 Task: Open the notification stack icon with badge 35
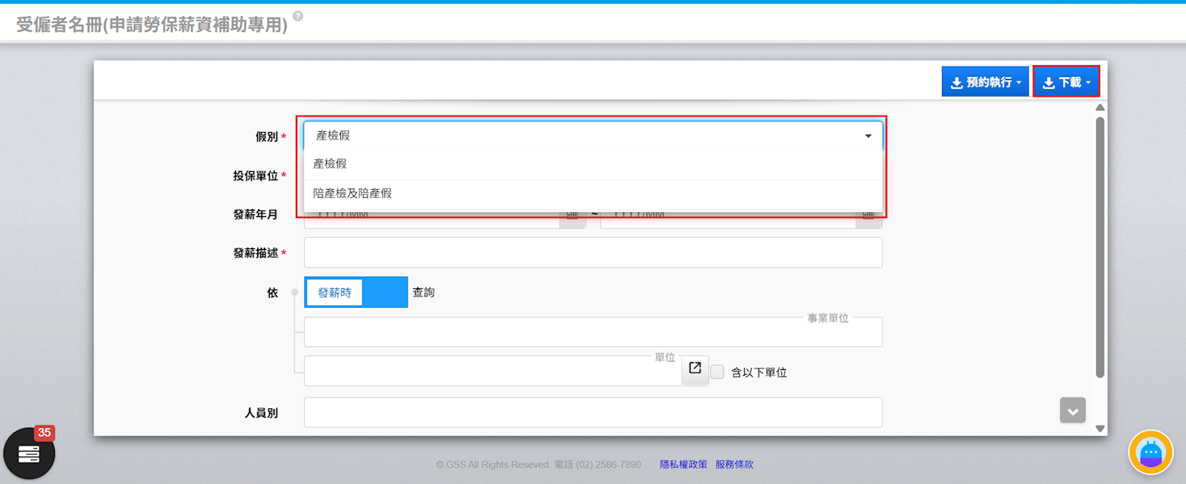click(29, 453)
